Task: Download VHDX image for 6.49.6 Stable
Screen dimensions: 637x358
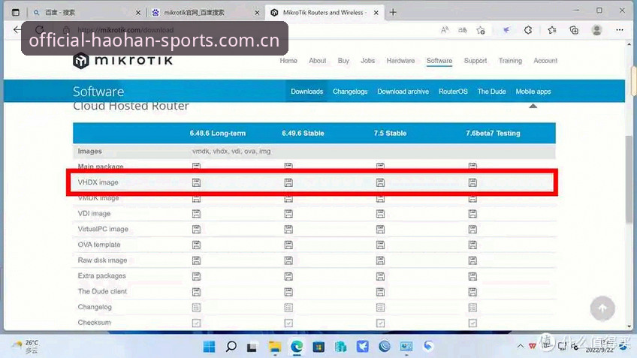Action: pos(288,182)
